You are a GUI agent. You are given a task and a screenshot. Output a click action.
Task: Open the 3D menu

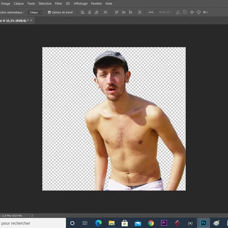click(68, 3)
